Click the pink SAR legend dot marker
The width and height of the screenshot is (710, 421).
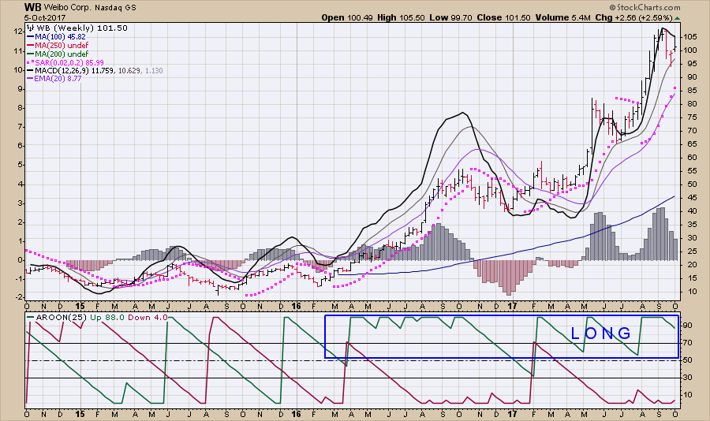coord(30,62)
